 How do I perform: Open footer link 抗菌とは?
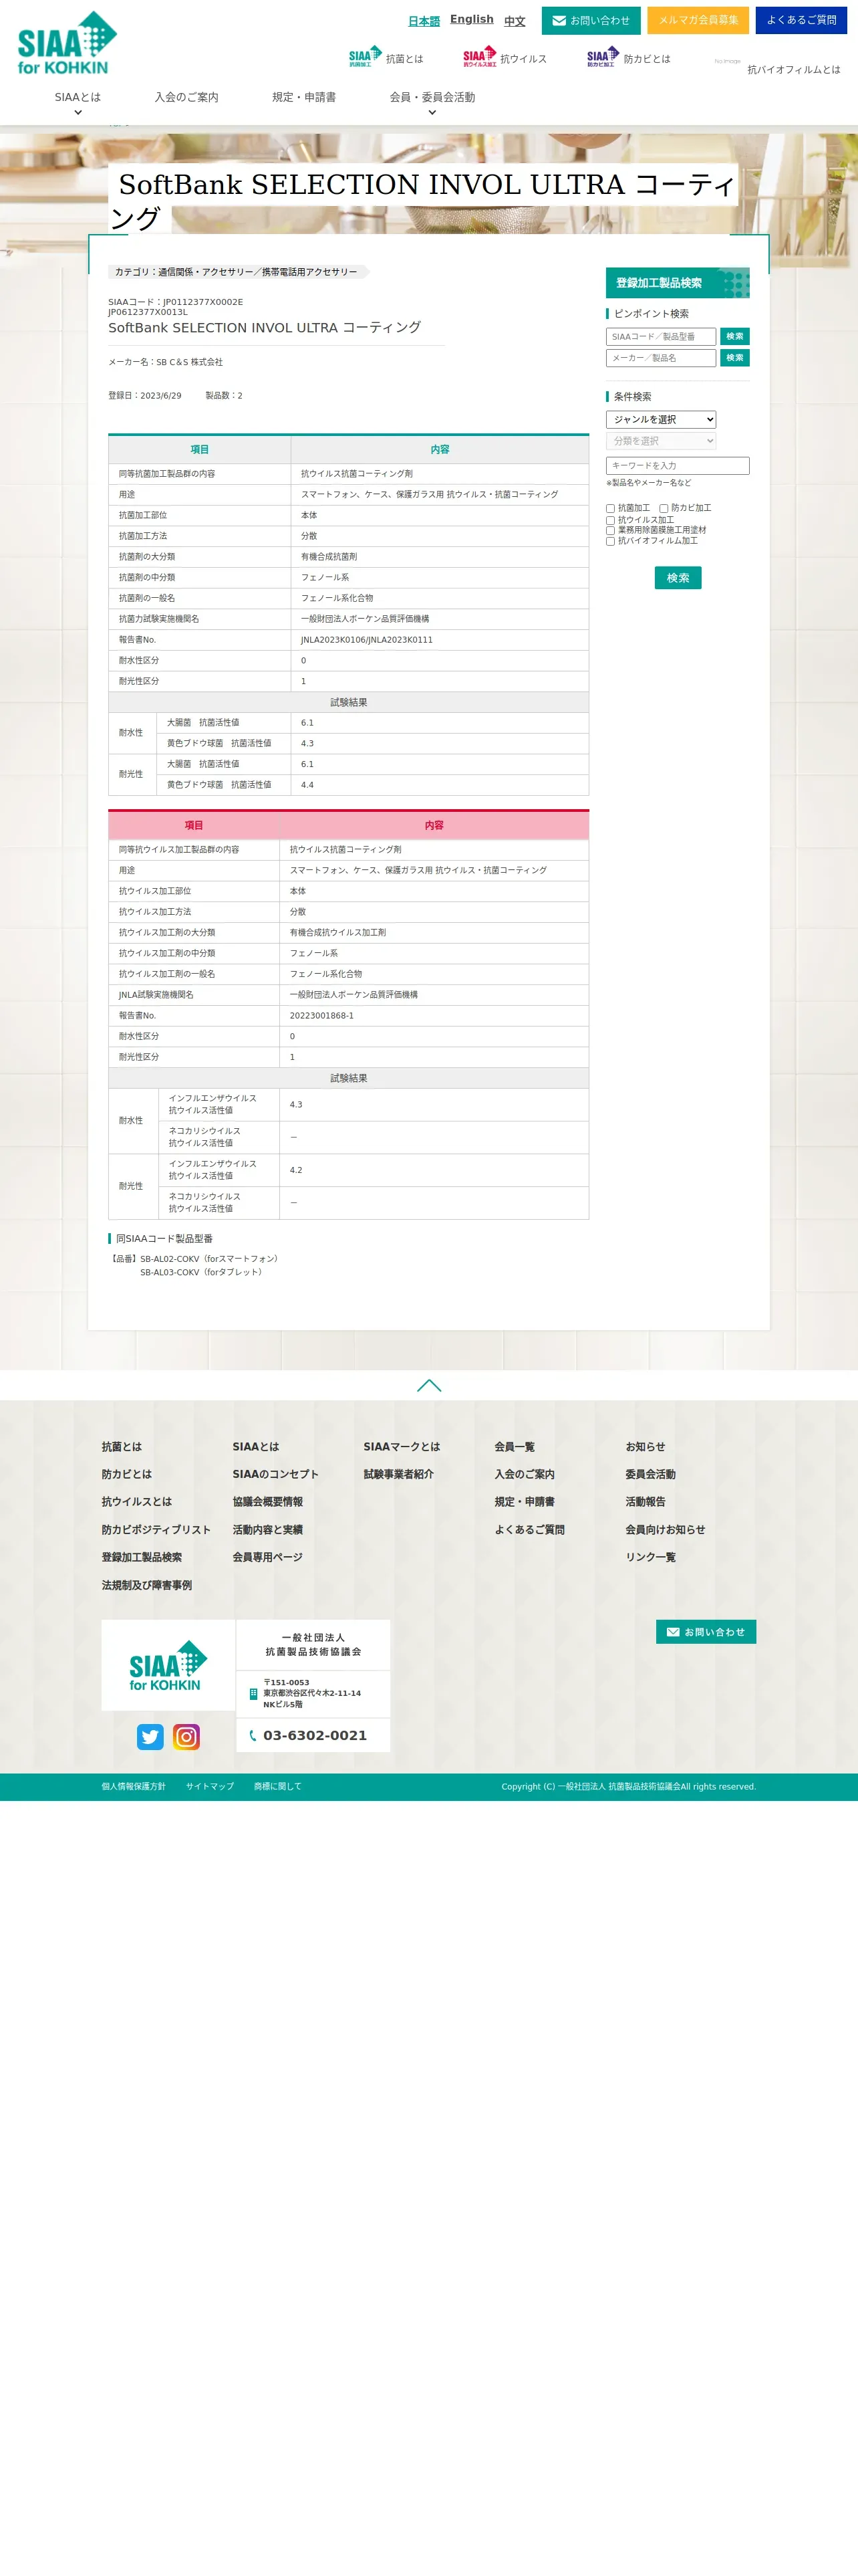(x=122, y=1447)
